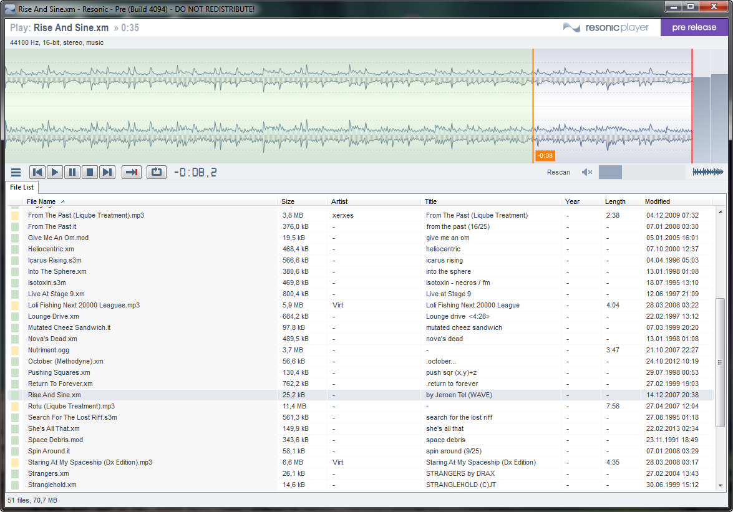Toggle the repeat loop button
The image size is (733, 512).
coord(157,173)
